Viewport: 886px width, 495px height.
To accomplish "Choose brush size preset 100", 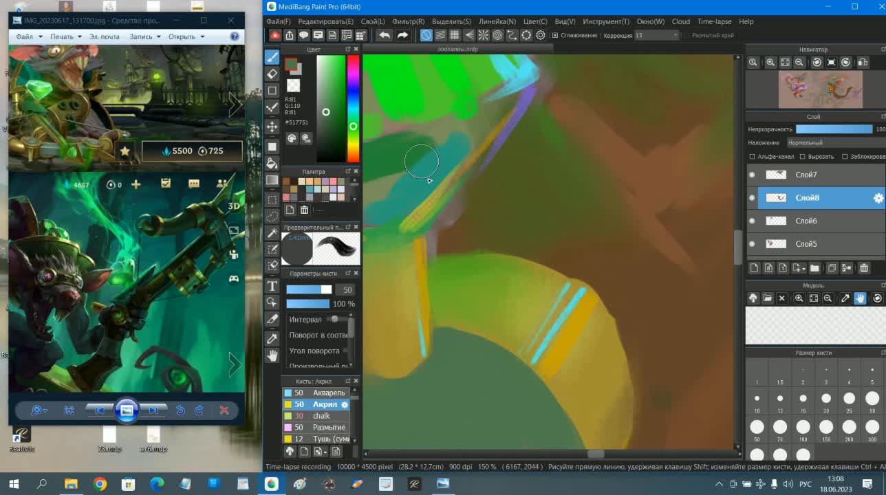I will coord(803,427).
